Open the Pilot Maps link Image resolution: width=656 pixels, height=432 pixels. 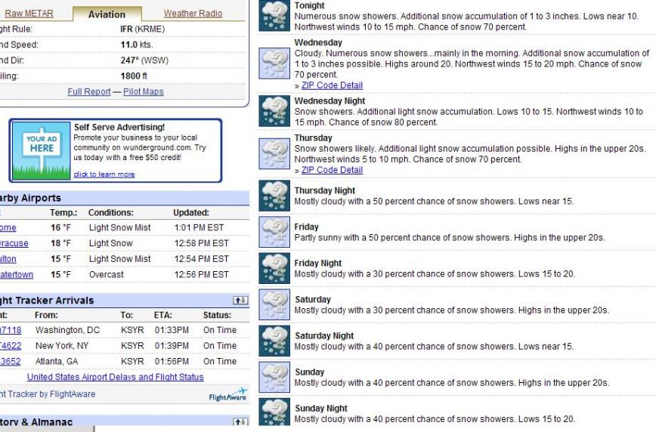[144, 91]
